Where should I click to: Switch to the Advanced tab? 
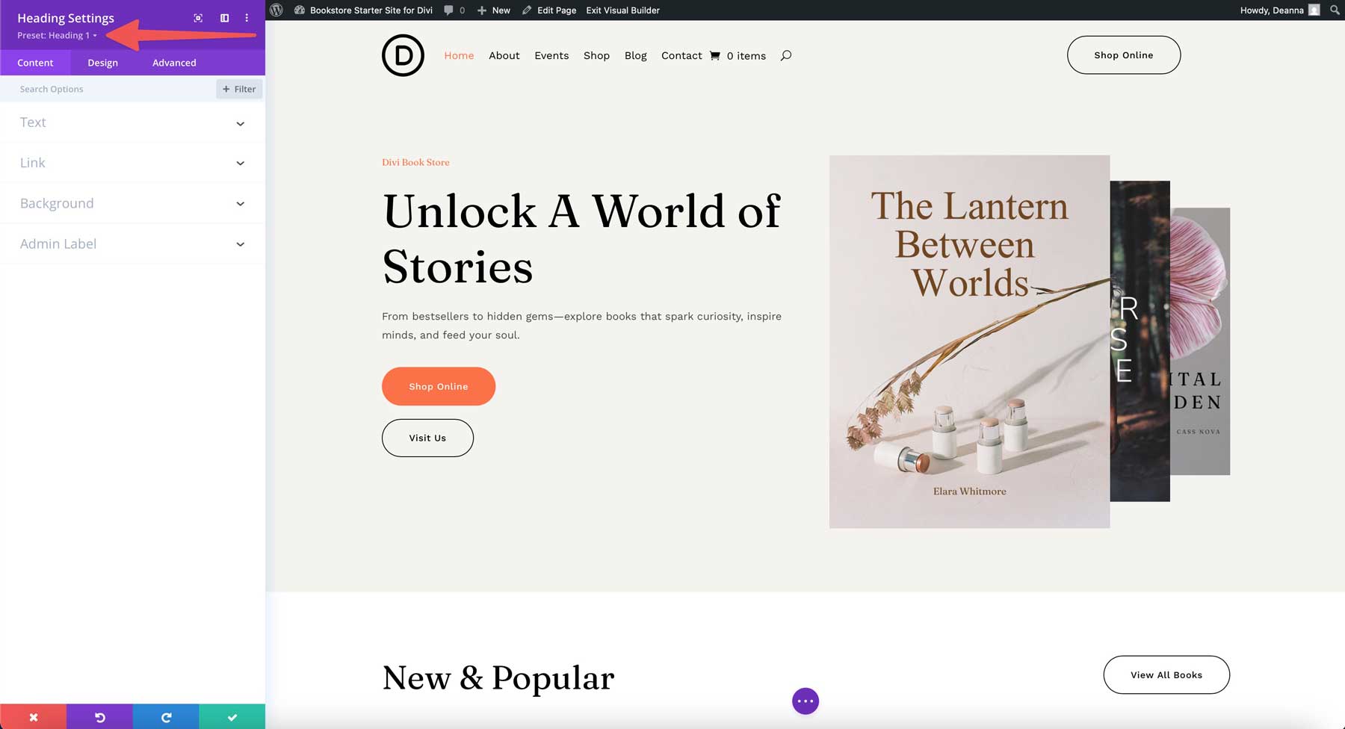[173, 63]
